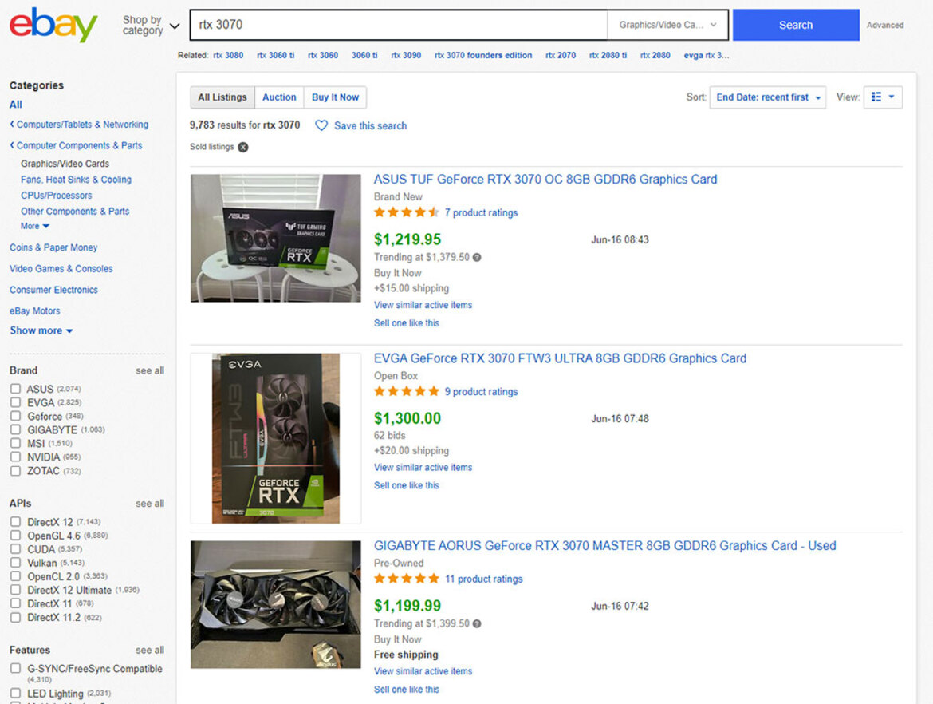Enable the ZOTAC brand filter
The width and height of the screenshot is (933, 704).
[x=15, y=471]
